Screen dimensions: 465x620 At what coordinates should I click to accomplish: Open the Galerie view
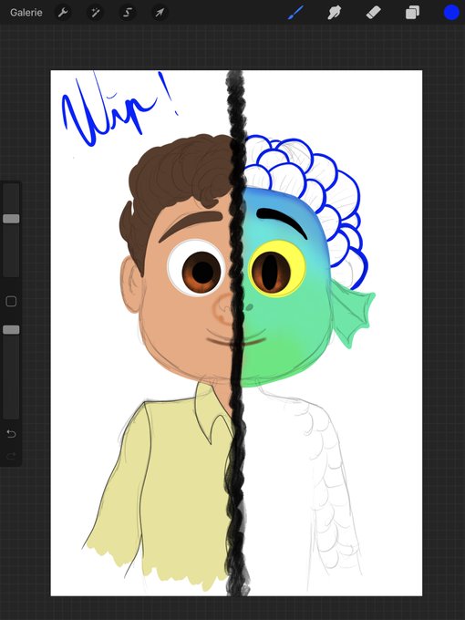coord(26,13)
